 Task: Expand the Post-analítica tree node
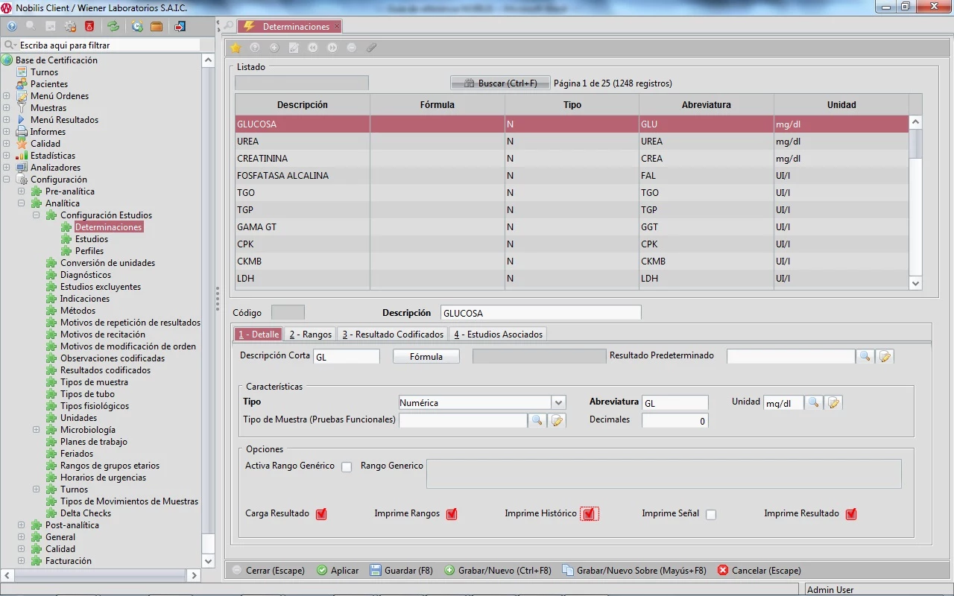pyautogui.click(x=21, y=525)
